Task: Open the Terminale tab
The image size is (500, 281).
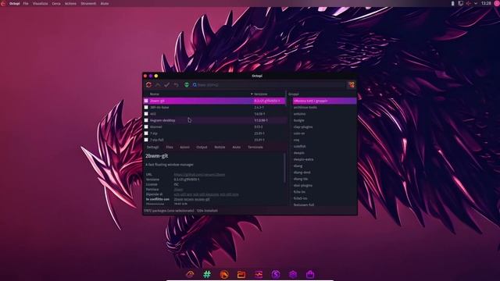Action: point(255,148)
